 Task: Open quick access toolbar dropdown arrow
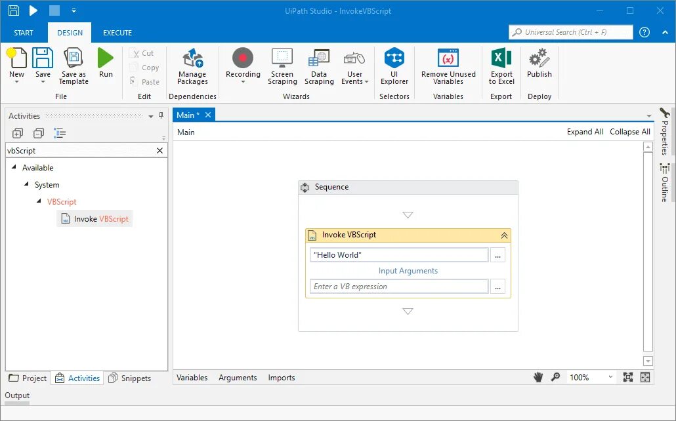pyautogui.click(x=74, y=10)
